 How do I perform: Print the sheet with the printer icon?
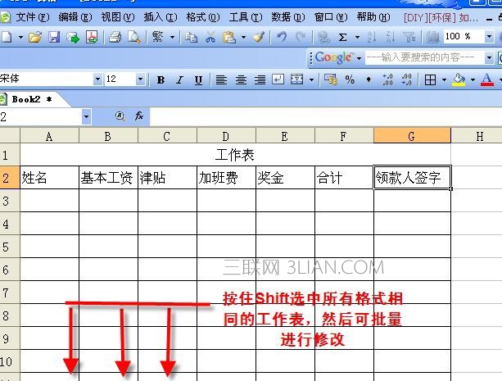click(x=115, y=38)
